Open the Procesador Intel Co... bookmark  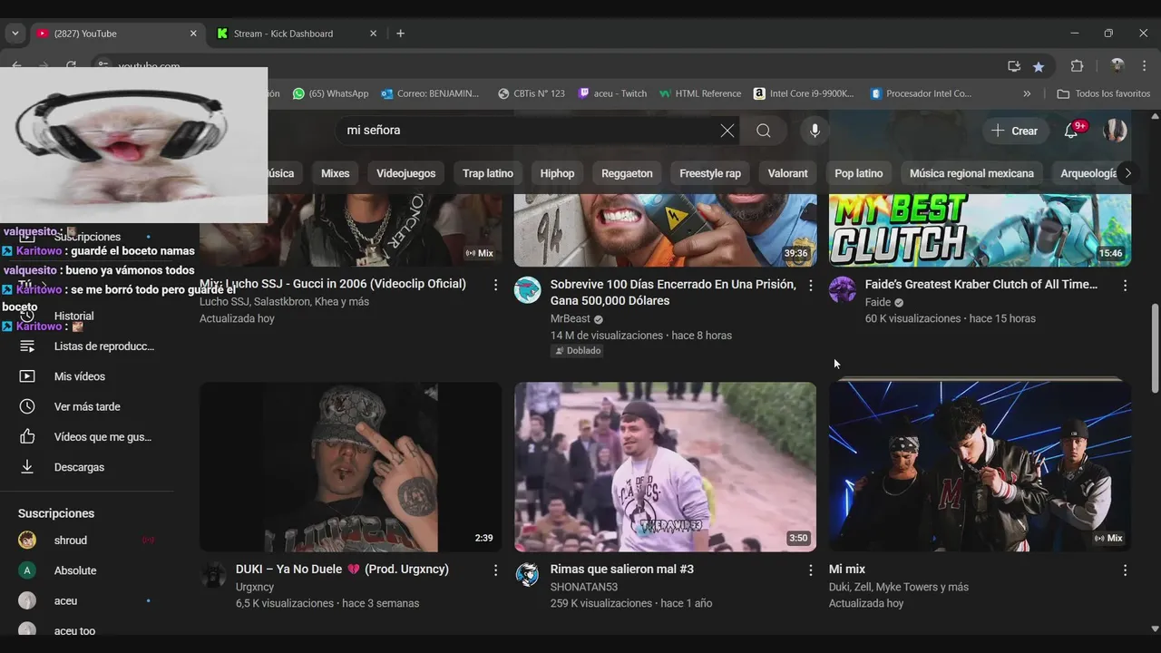[921, 93]
